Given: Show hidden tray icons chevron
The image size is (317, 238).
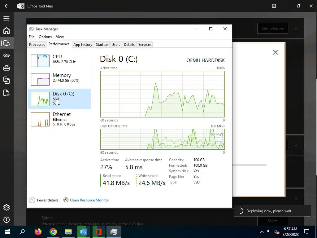Looking at the screenshot, I should (x=262, y=232).
